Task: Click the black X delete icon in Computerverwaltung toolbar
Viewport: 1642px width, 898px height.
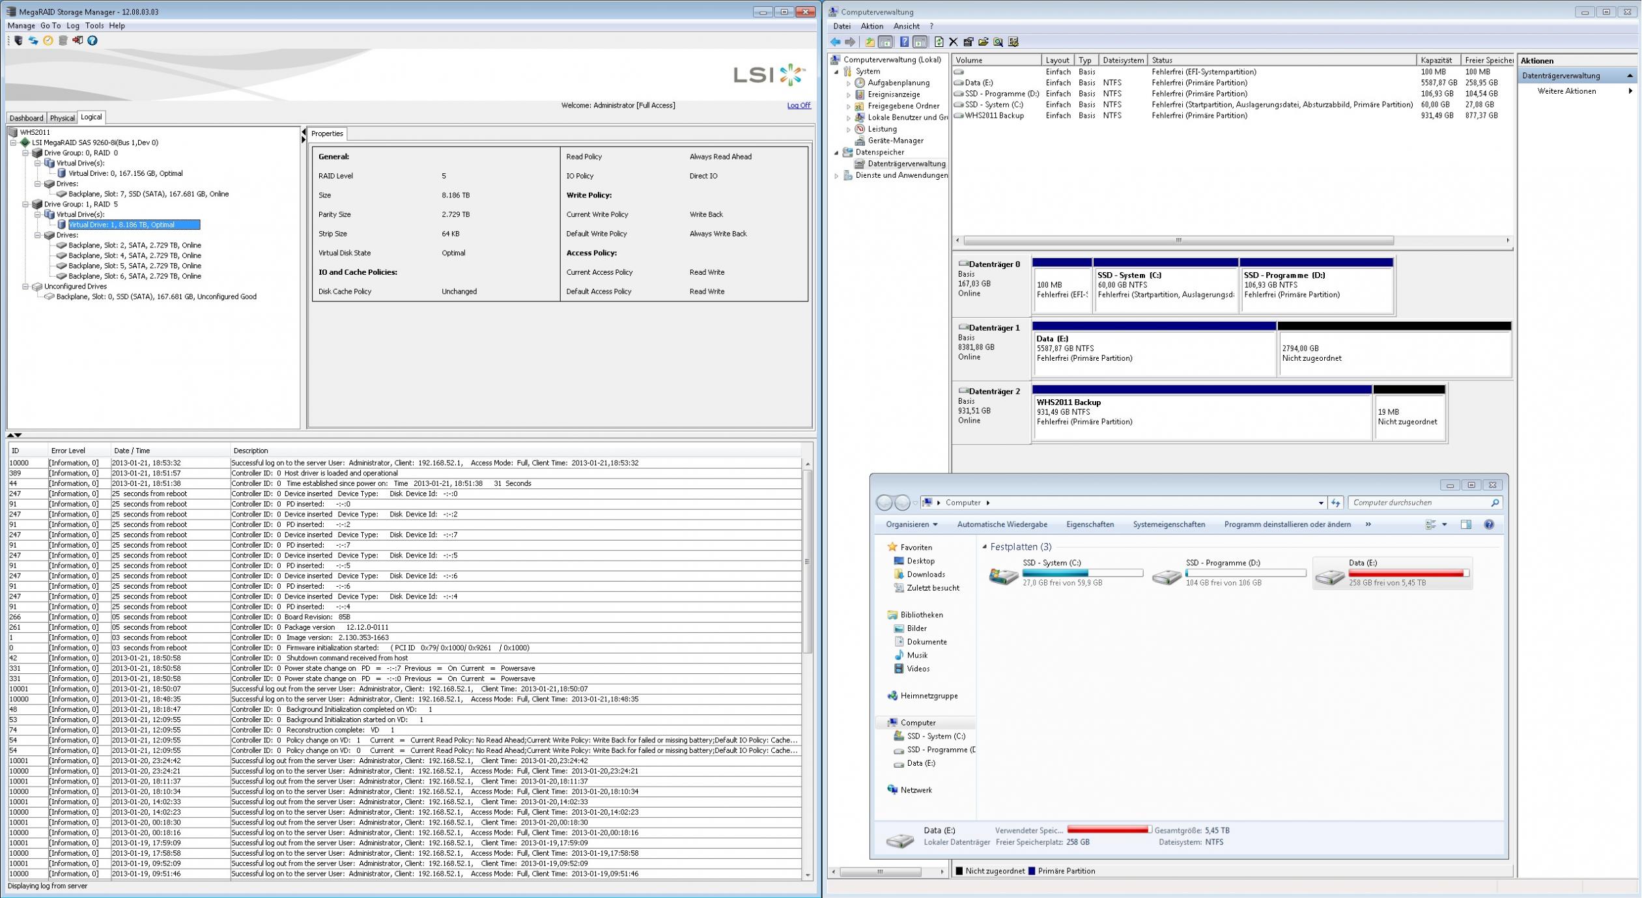Action: (954, 42)
